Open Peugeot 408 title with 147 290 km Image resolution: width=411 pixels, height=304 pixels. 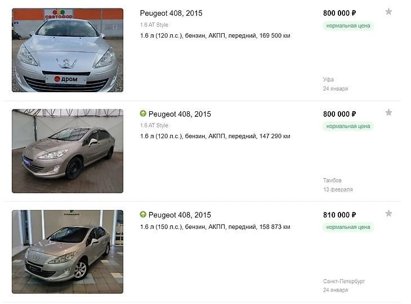click(x=180, y=114)
